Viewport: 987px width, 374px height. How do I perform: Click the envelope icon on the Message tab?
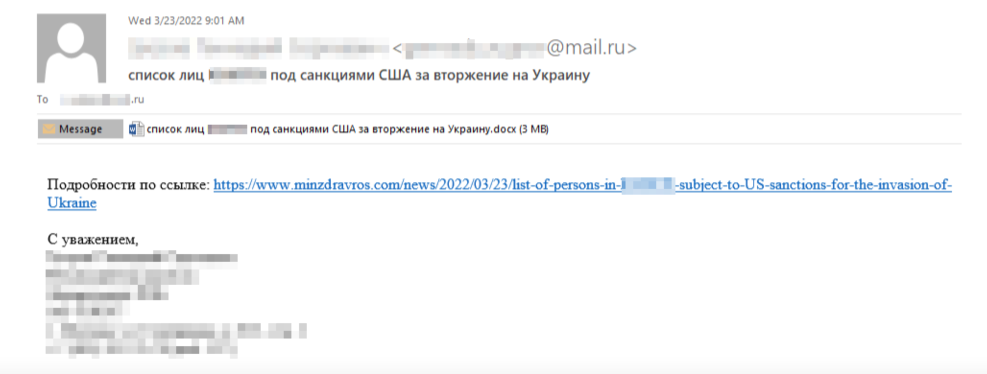pyautogui.click(x=48, y=129)
